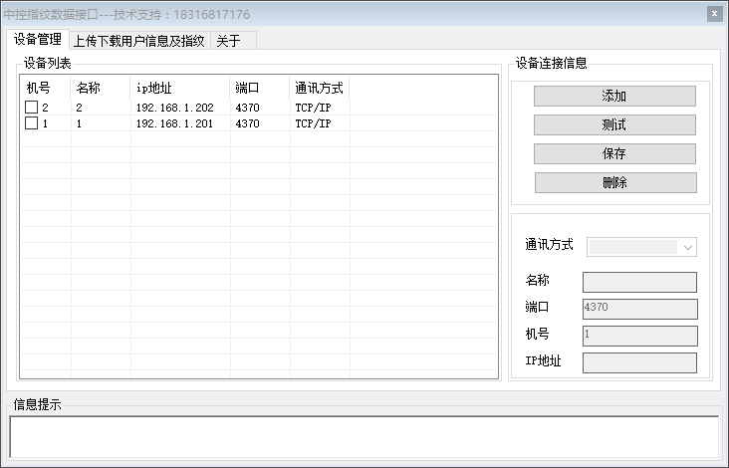Open the 通讯方式 dropdown
Image resolution: width=729 pixels, height=468 pixels.
click(641, 247)
